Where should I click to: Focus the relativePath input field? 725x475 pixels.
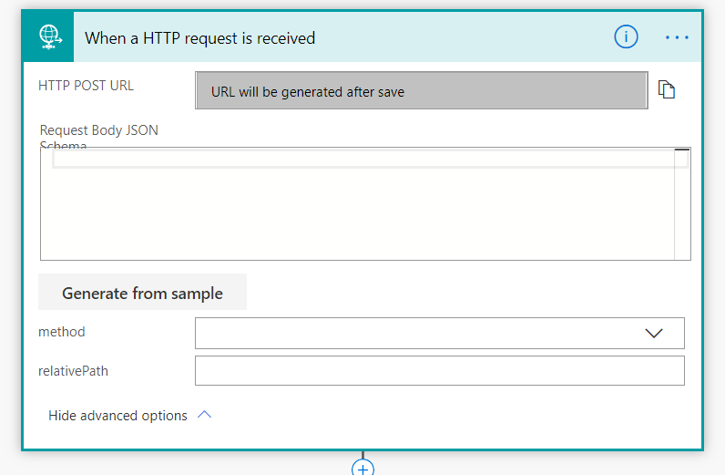pyautogui.click(x=439, y=371)
